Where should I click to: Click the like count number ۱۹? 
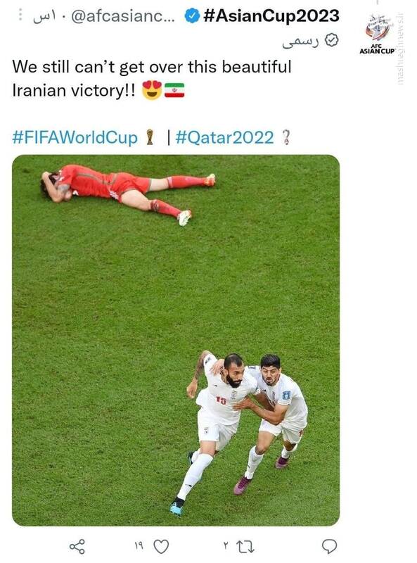point(139,546)
